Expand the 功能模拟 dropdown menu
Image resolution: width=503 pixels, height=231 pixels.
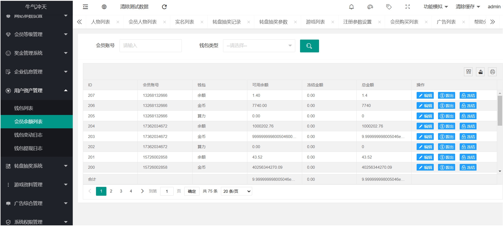pyautogui.click(x=435, y=7)
